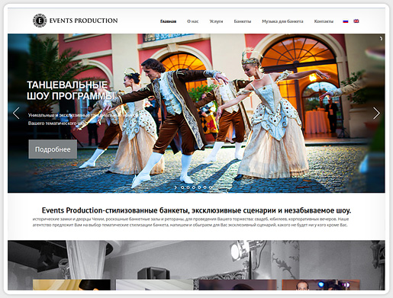Screen dimensions: 393x298
Task: Open the first thumbnail at bottom left
Action: (x=72, y=285)
